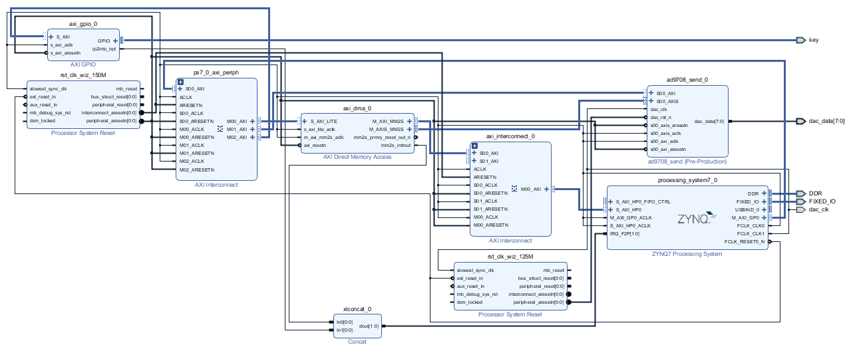851x349 pixels.
Task: Expand the M_AXI_GP0 interface on processing_system7_0
Action: [764, 217]
